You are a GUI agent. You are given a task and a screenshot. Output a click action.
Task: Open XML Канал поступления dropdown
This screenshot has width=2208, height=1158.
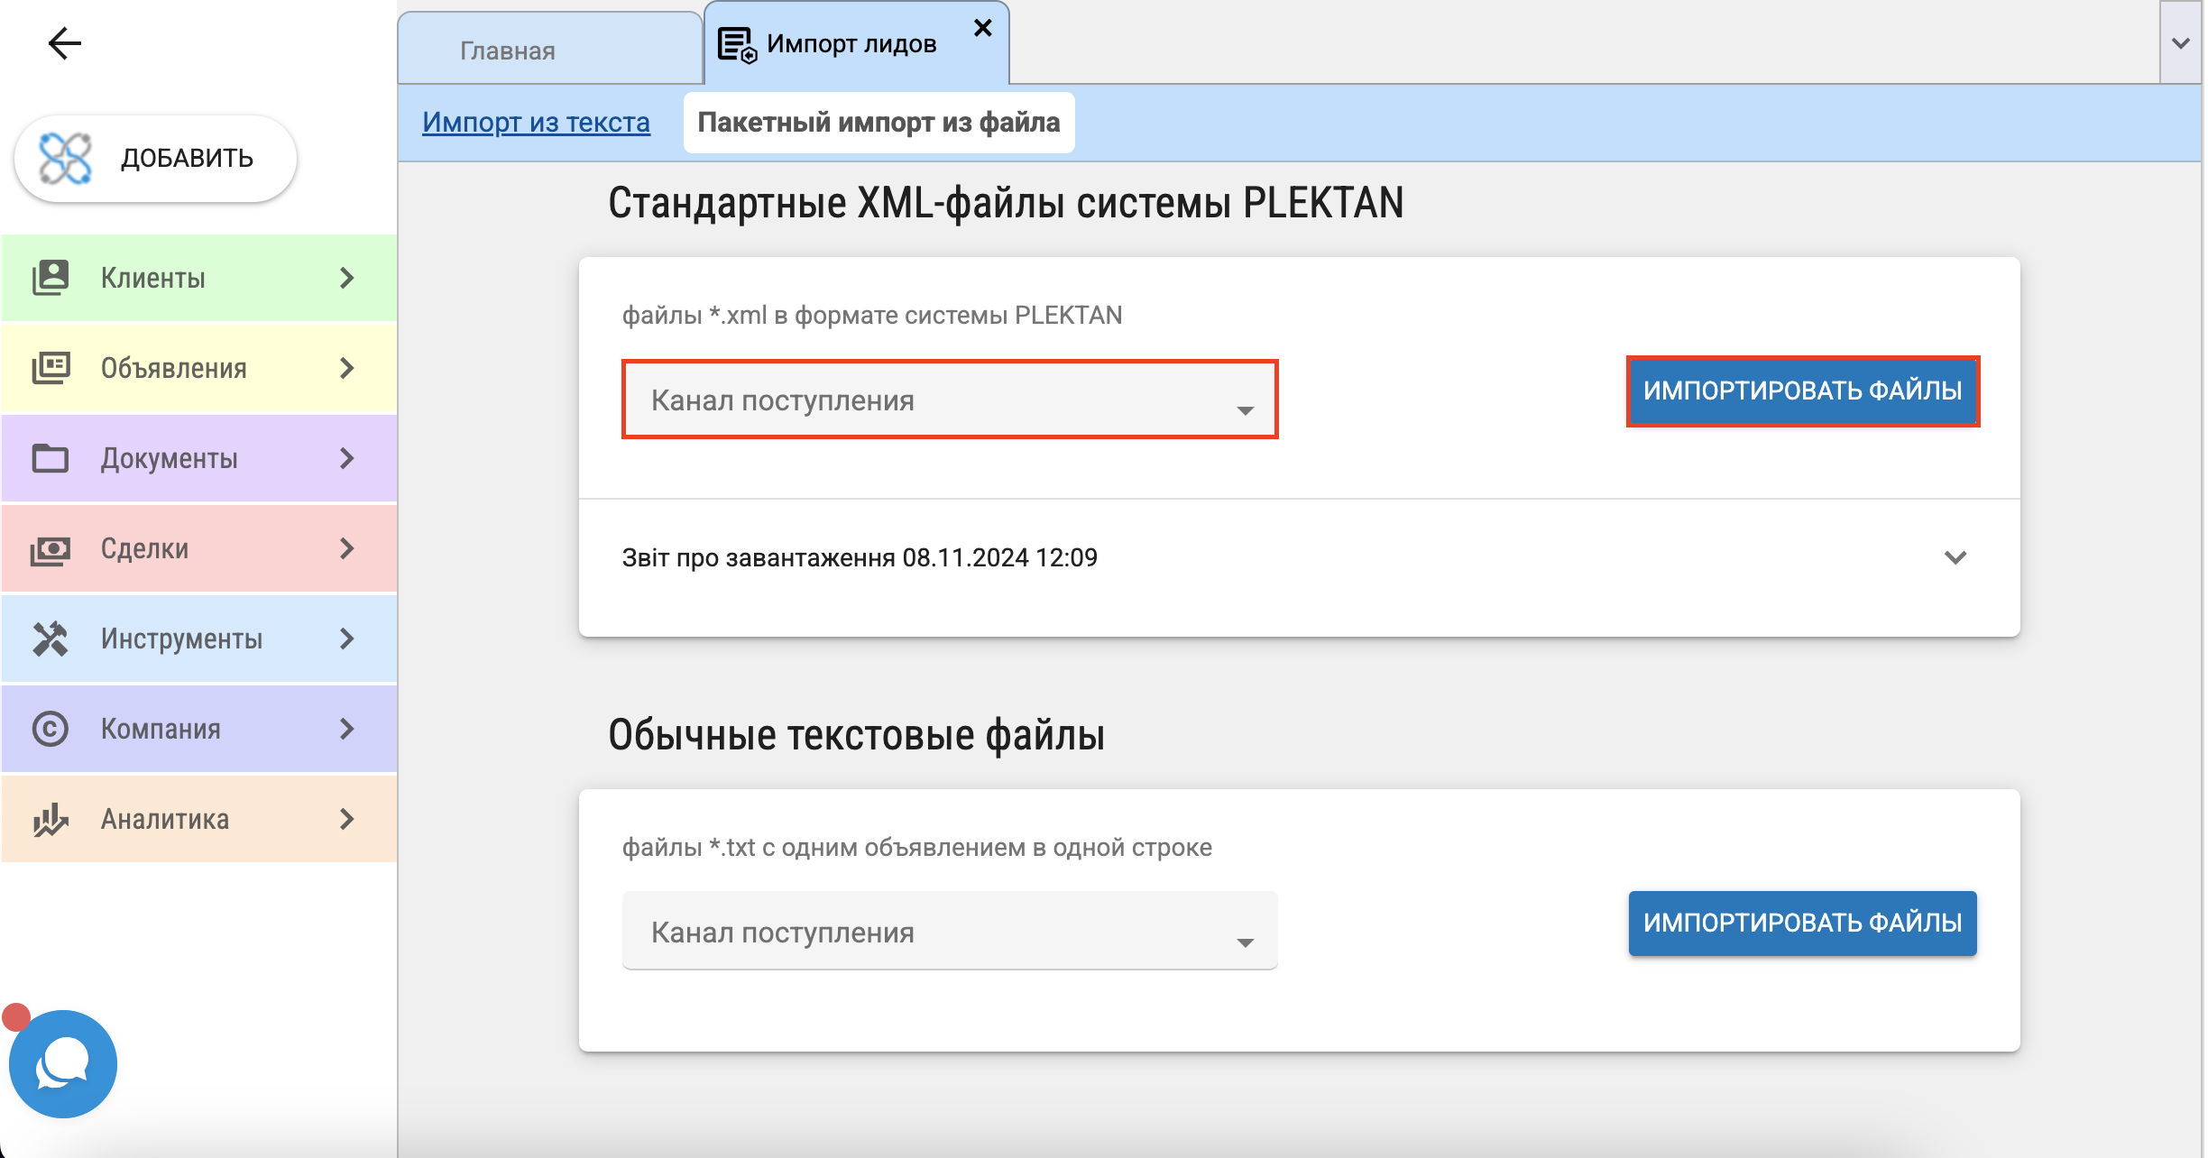point(950,400)
